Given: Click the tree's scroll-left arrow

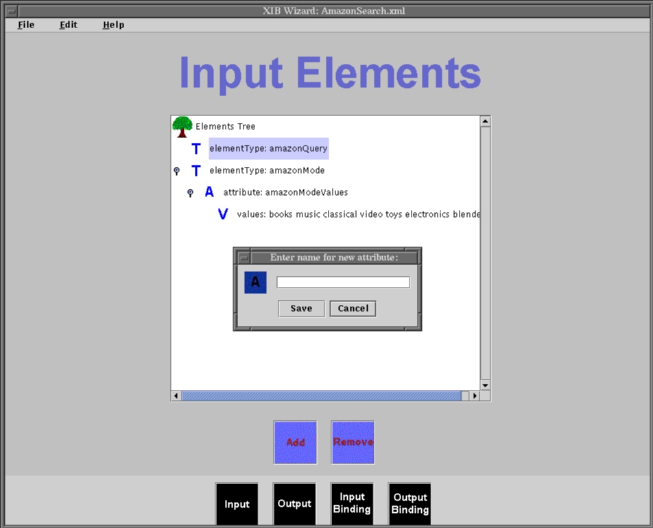Looking at the screenshot, I should 176,395.
